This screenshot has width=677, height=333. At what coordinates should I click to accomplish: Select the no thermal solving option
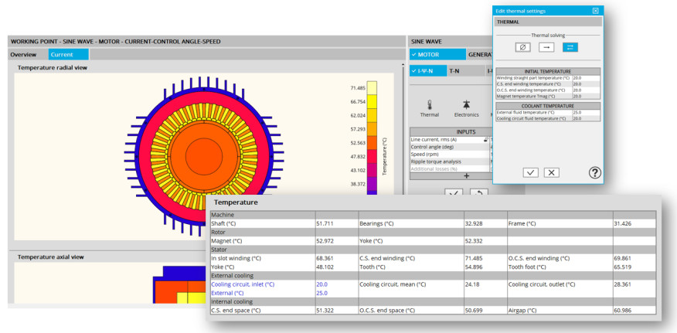tap(523, 47)
